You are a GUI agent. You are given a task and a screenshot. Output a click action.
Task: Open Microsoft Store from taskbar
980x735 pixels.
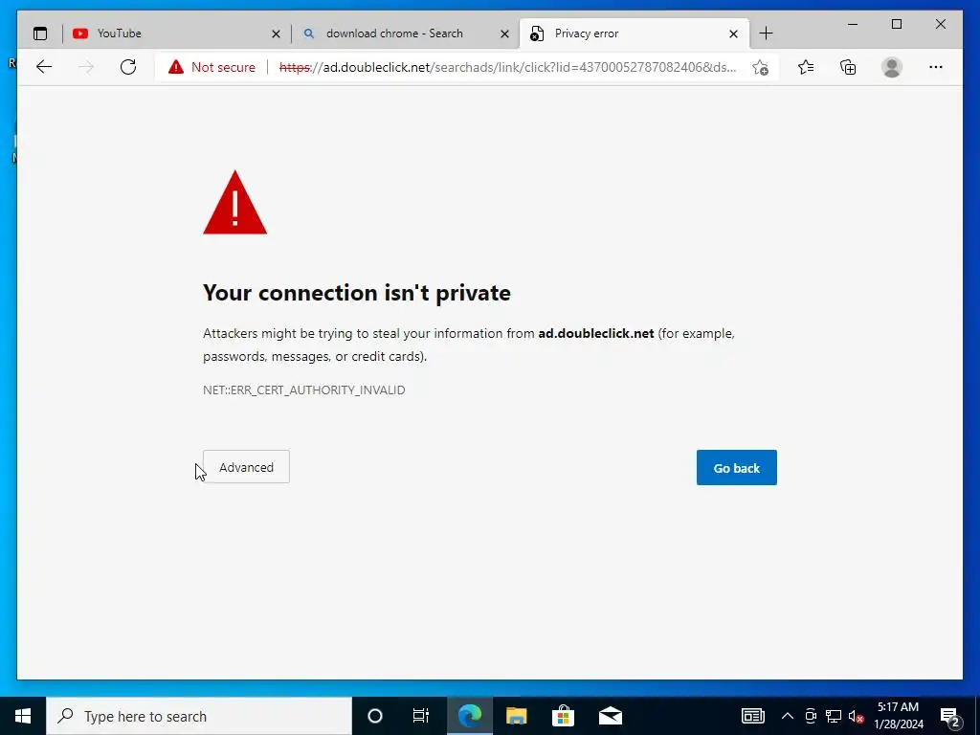click(563, 716)
